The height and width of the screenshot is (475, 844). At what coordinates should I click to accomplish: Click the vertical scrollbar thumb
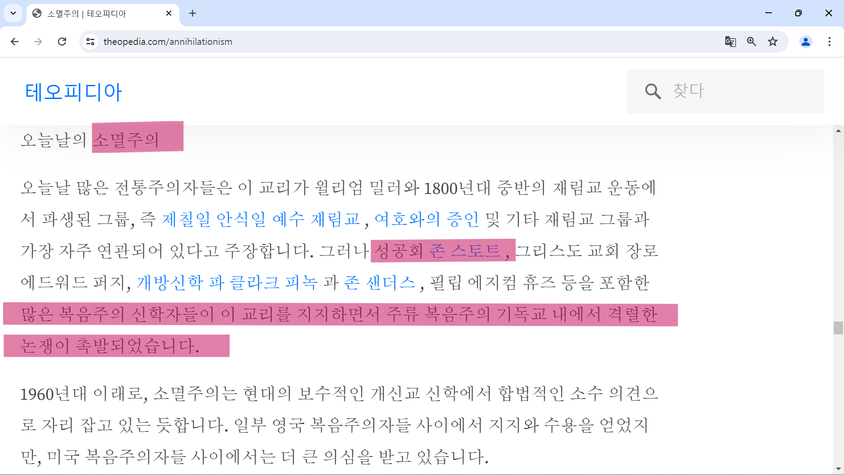(x=838, y=328)
